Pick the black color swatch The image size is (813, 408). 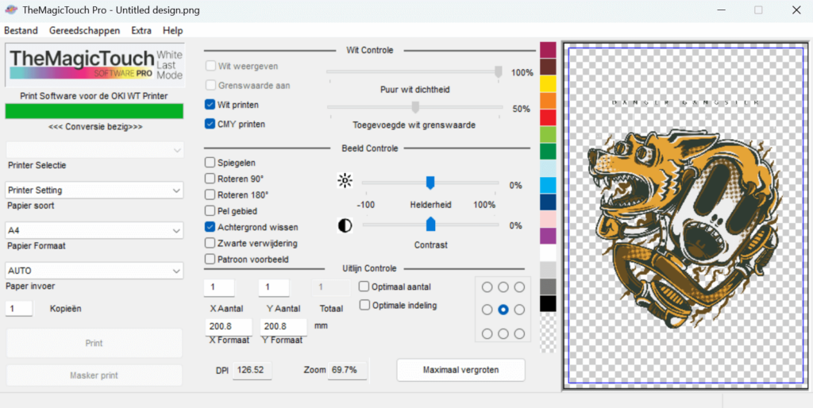(548, 304)
